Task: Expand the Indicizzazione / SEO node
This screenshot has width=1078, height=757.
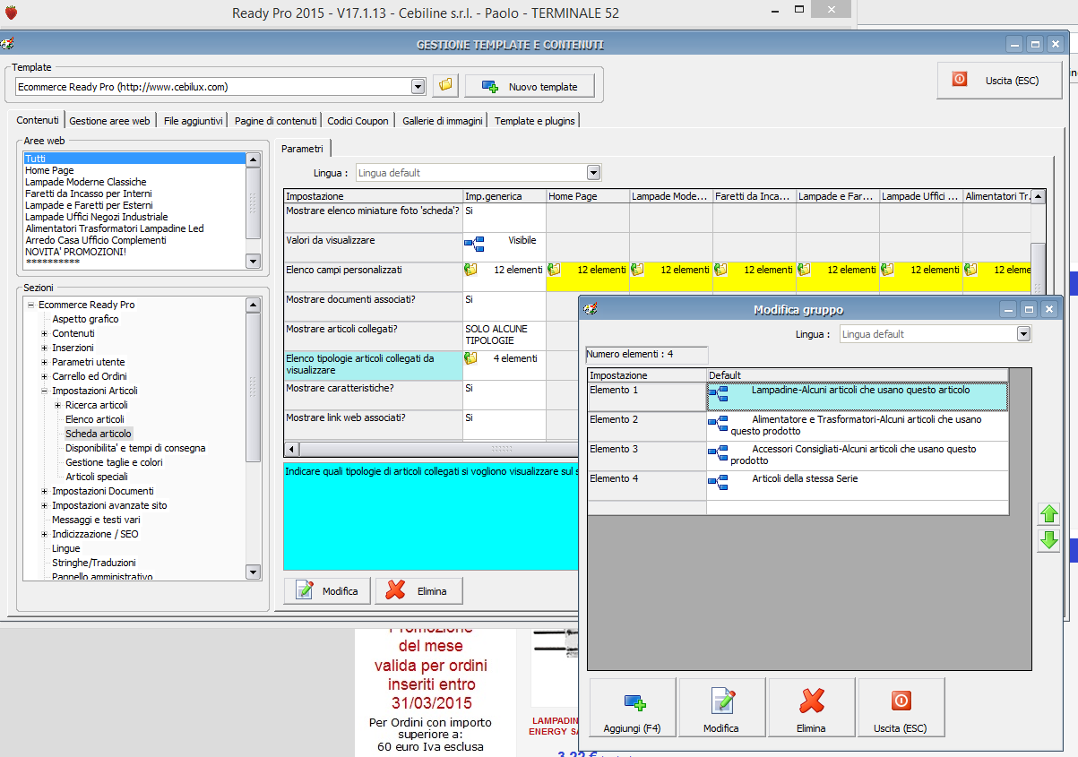Action: click(45, 534)
